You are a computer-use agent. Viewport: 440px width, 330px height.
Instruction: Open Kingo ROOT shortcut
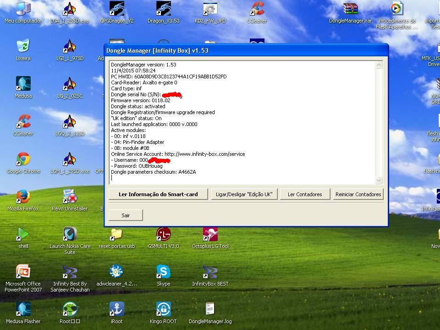point(163,313)
